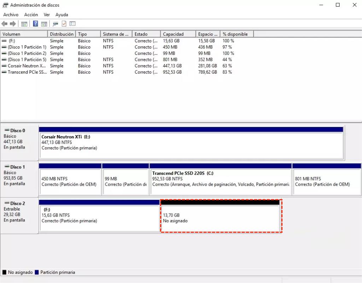Select the (Disco 1 Partición 5) volume row
Screen dimensions: 362x283
(x=127, y=59)
